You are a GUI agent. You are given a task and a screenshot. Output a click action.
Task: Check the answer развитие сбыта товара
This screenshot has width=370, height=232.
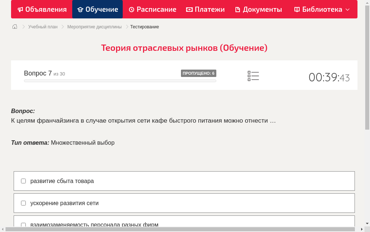pyautogui.click(x=23, y=181)
